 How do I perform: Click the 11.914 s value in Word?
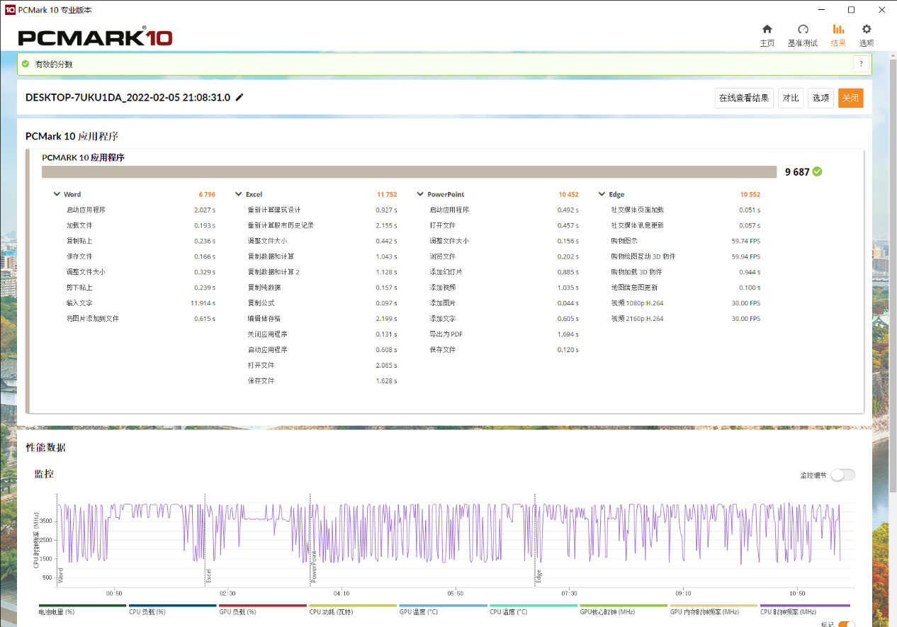203,303
